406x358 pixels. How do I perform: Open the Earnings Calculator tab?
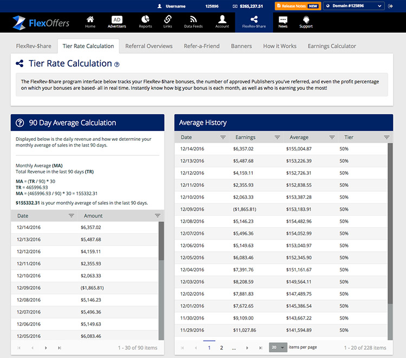point(332,46)
